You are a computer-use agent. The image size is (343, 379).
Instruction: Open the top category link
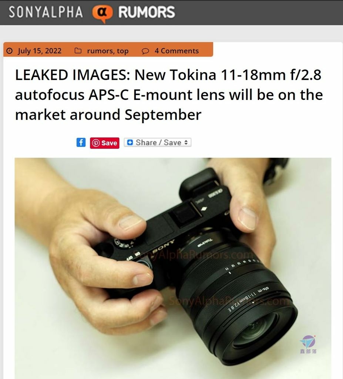(x=122, y=51)
